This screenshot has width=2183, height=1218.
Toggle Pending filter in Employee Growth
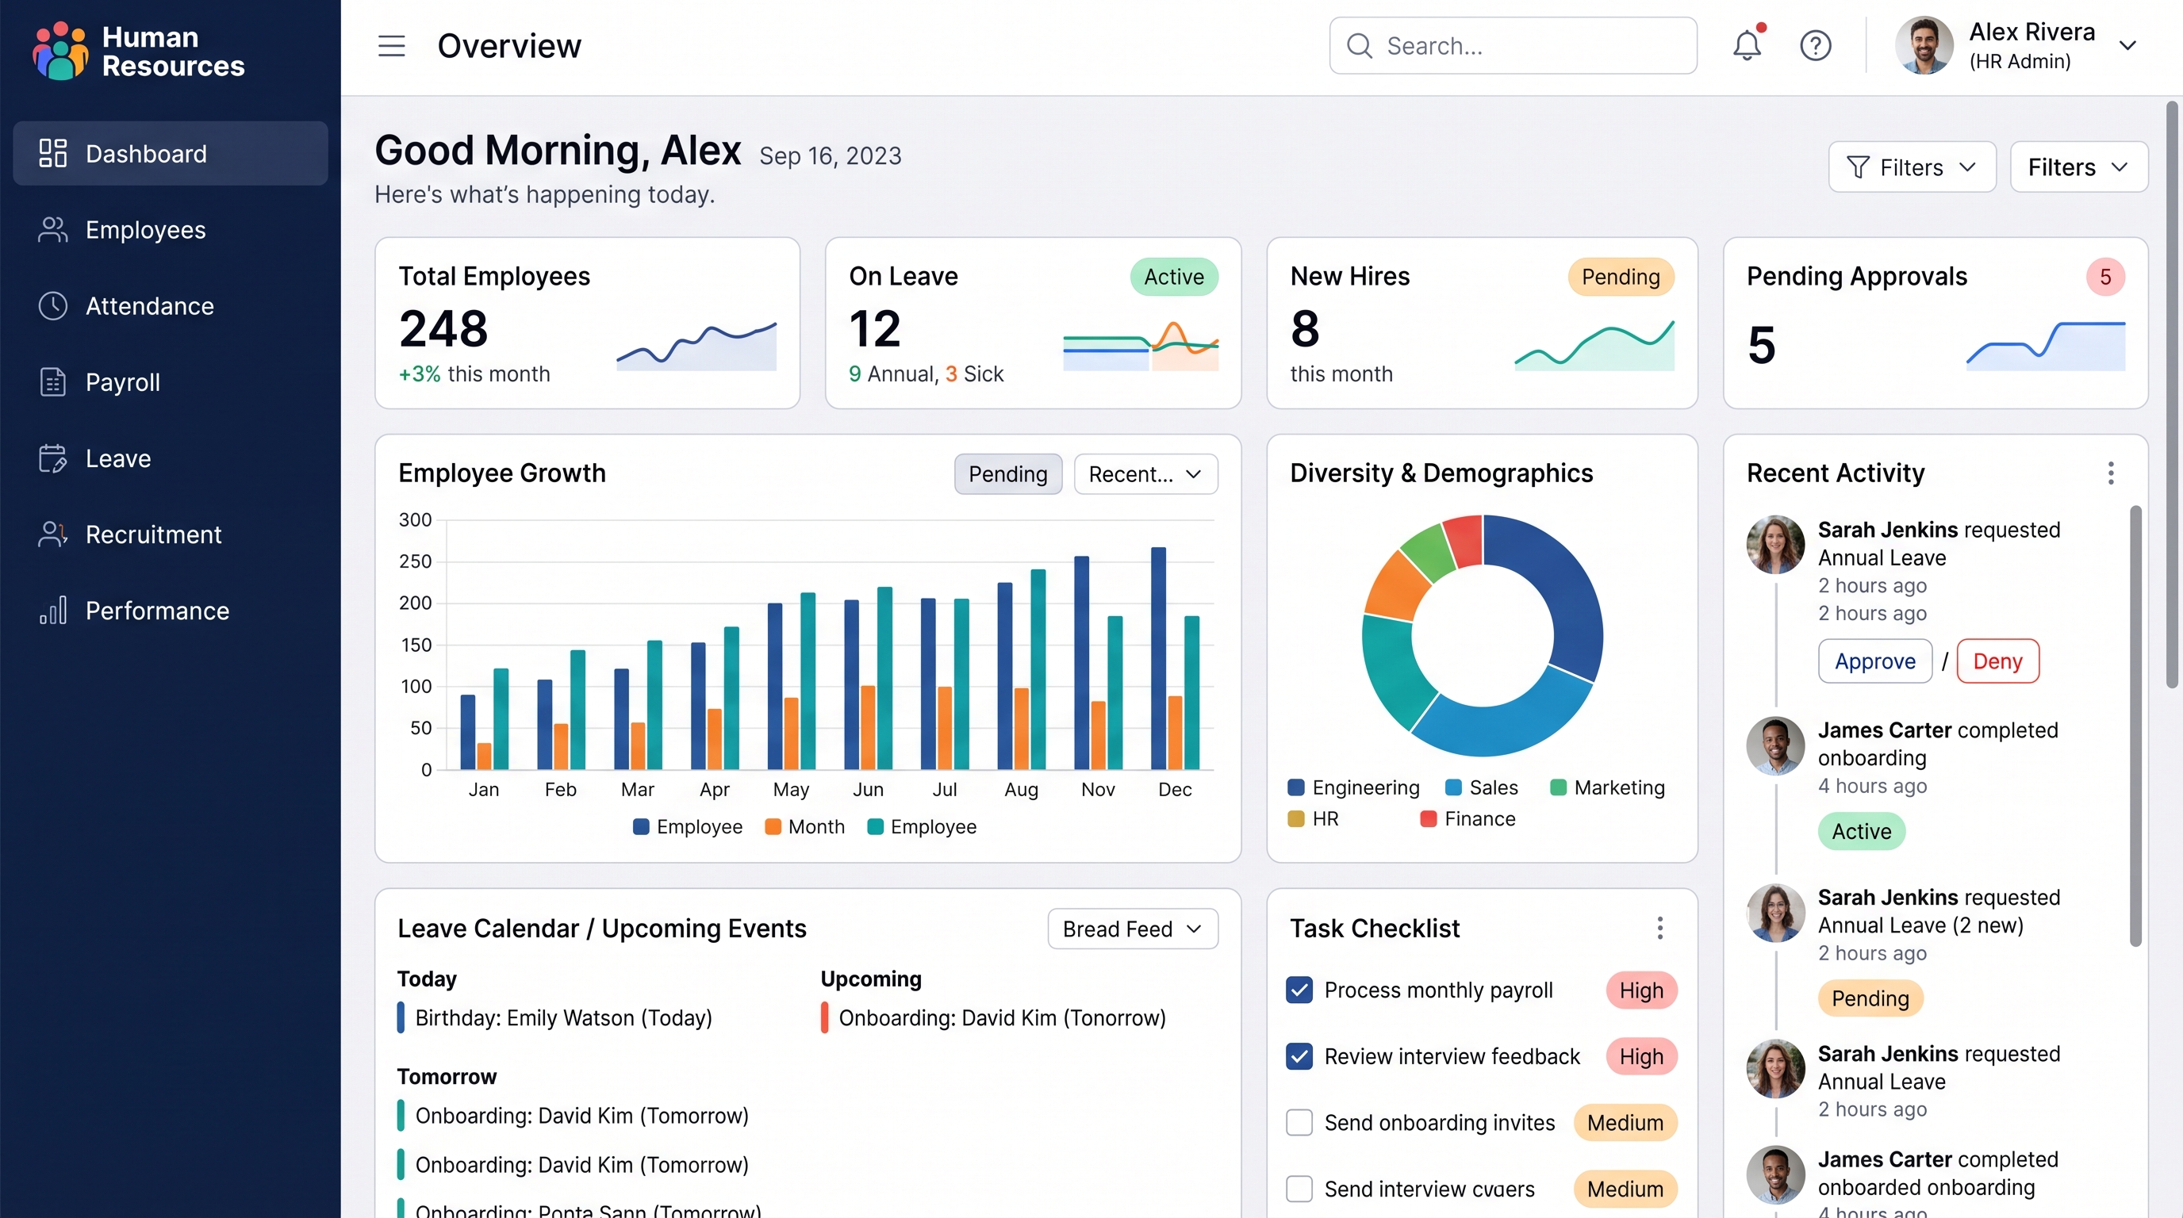tap(1007, 473)
